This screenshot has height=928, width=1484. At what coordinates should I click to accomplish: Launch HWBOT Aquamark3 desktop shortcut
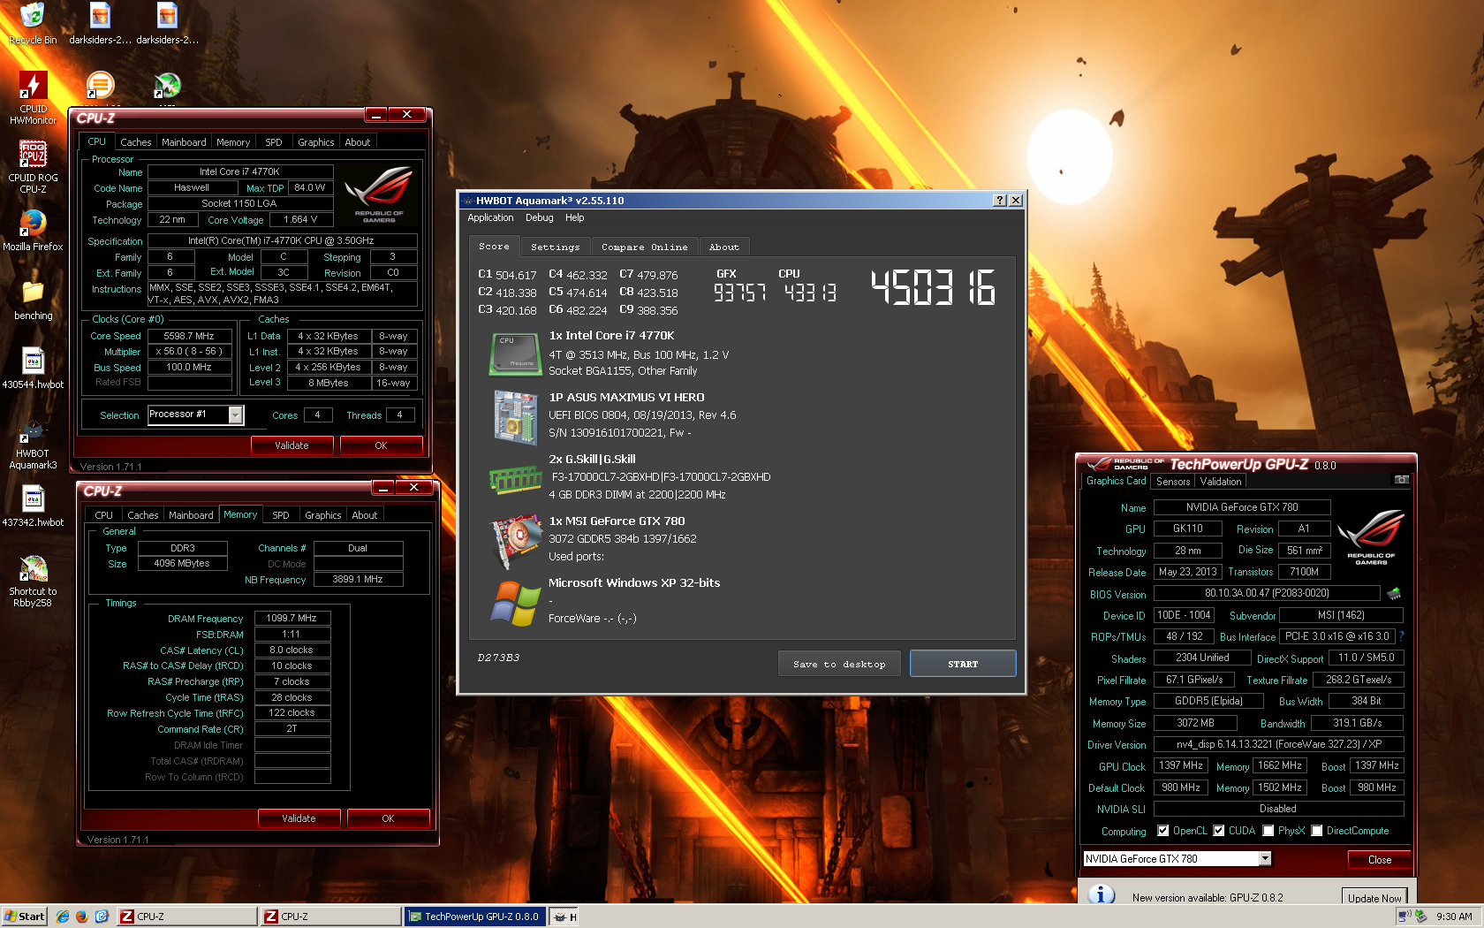point(33,443)
